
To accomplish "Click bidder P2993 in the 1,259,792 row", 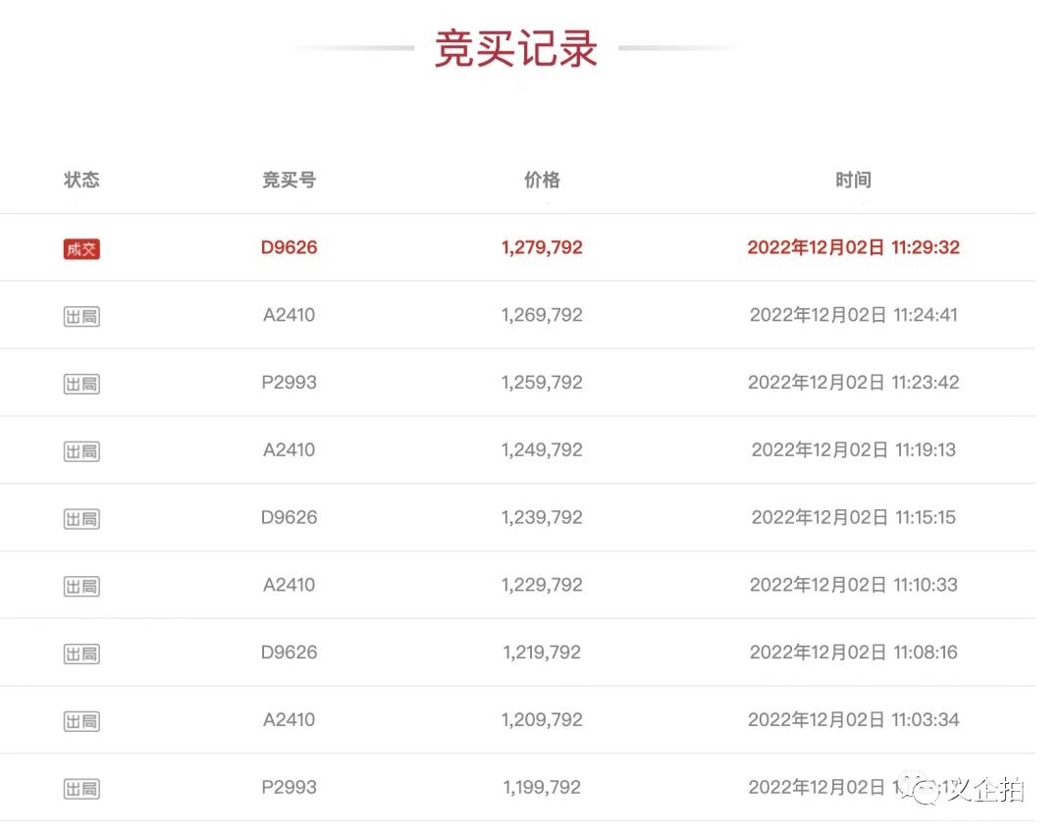I will click(289, 383).
